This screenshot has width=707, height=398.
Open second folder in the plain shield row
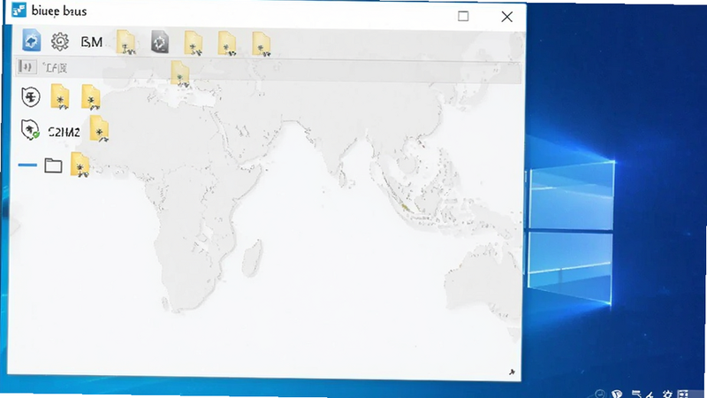91,97
